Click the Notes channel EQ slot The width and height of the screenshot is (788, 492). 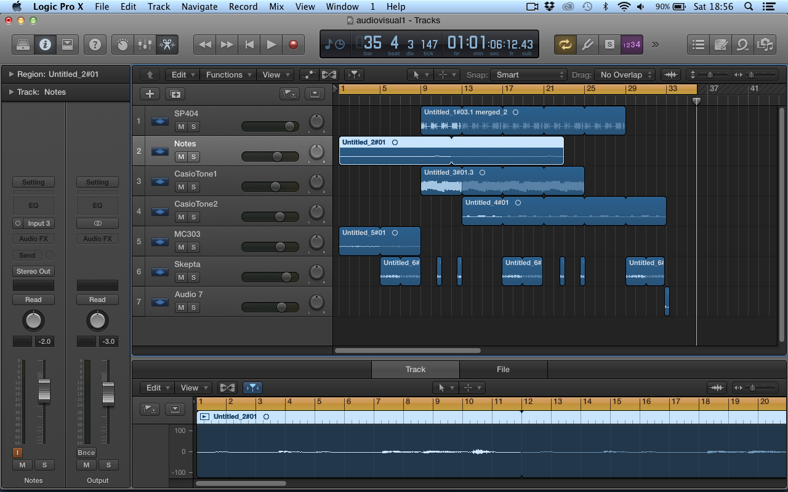pyautogui.click(x=33, y=205)
